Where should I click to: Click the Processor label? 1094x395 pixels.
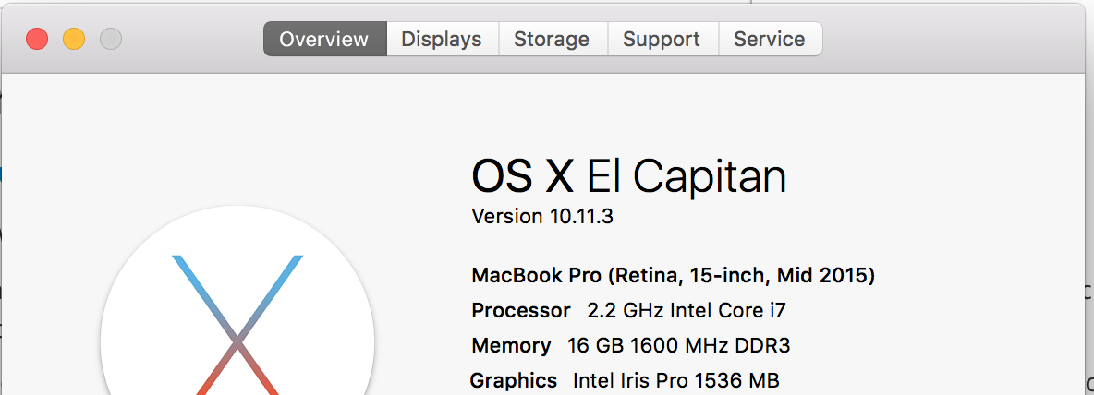coord(521,310)
